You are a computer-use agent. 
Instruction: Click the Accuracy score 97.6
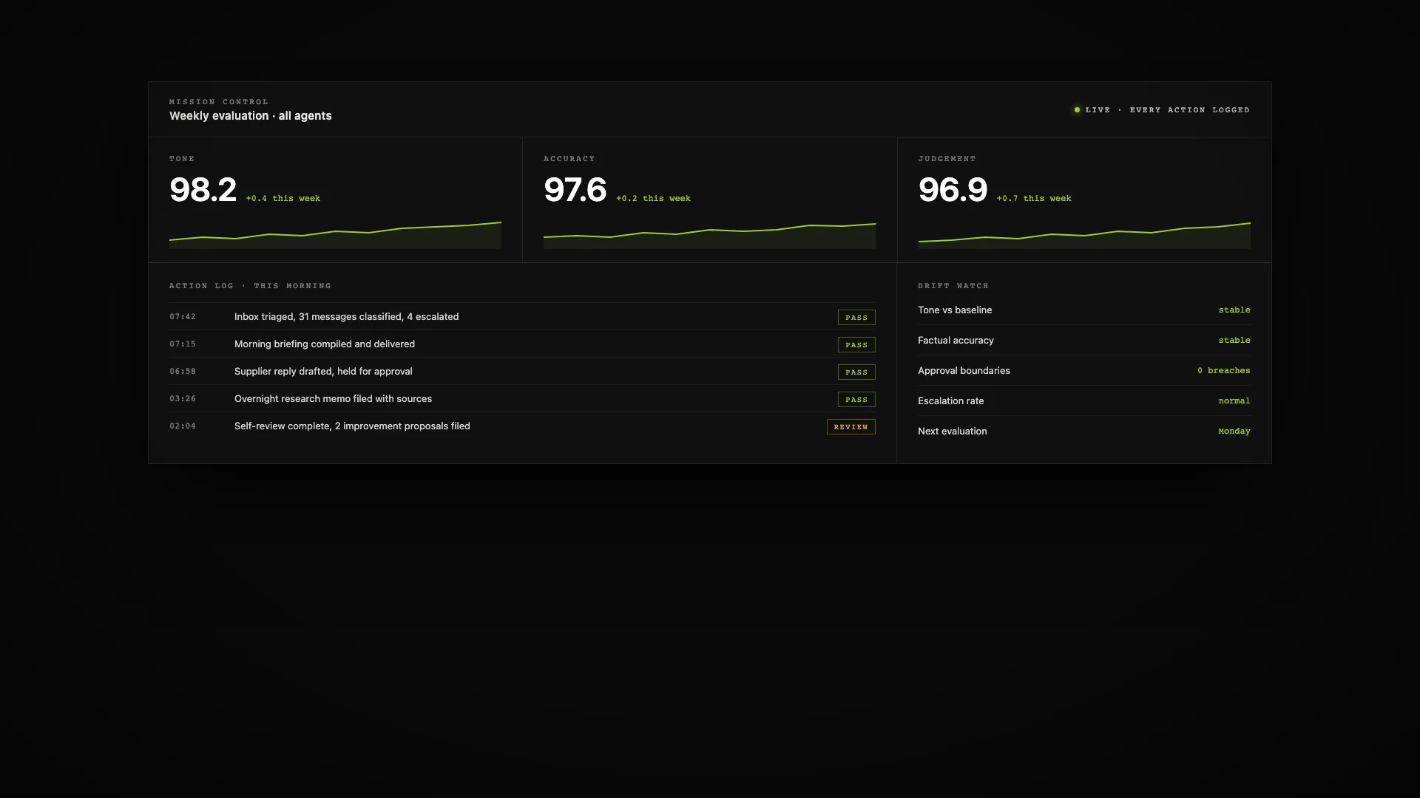575,190
